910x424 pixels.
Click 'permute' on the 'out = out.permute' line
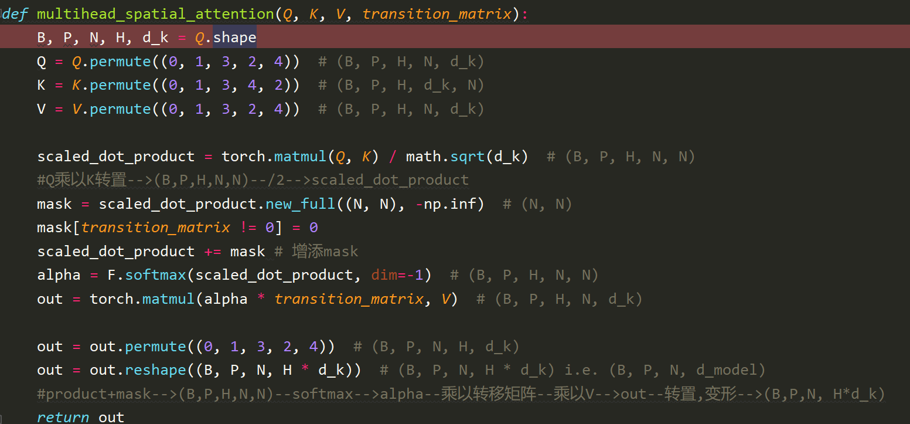(155, 347)
